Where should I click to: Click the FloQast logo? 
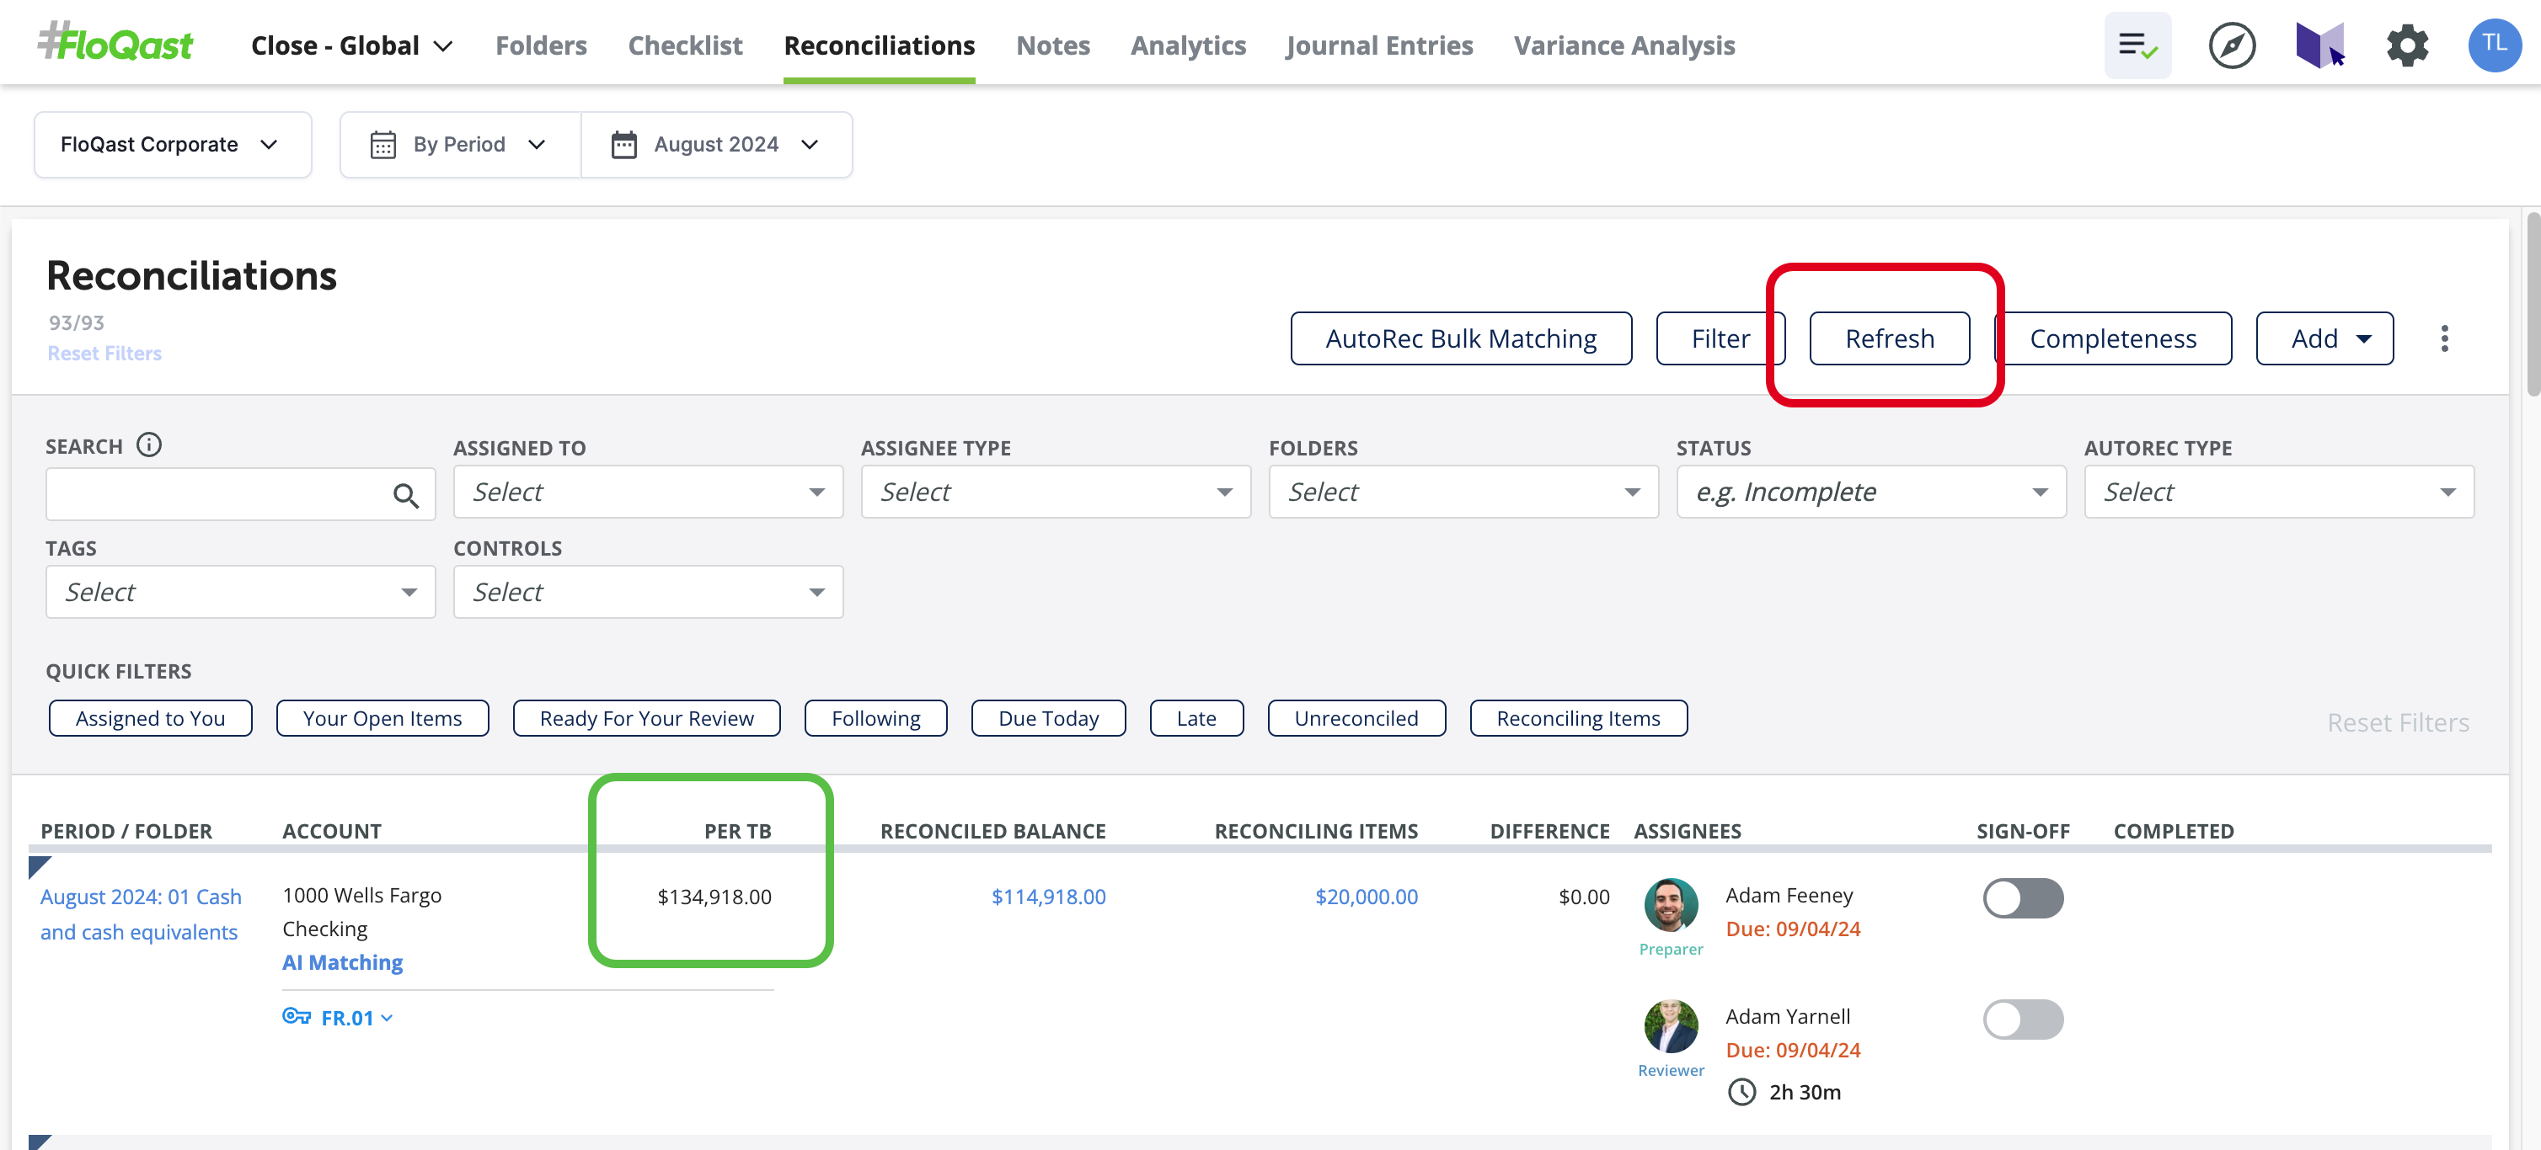[115, 44]
